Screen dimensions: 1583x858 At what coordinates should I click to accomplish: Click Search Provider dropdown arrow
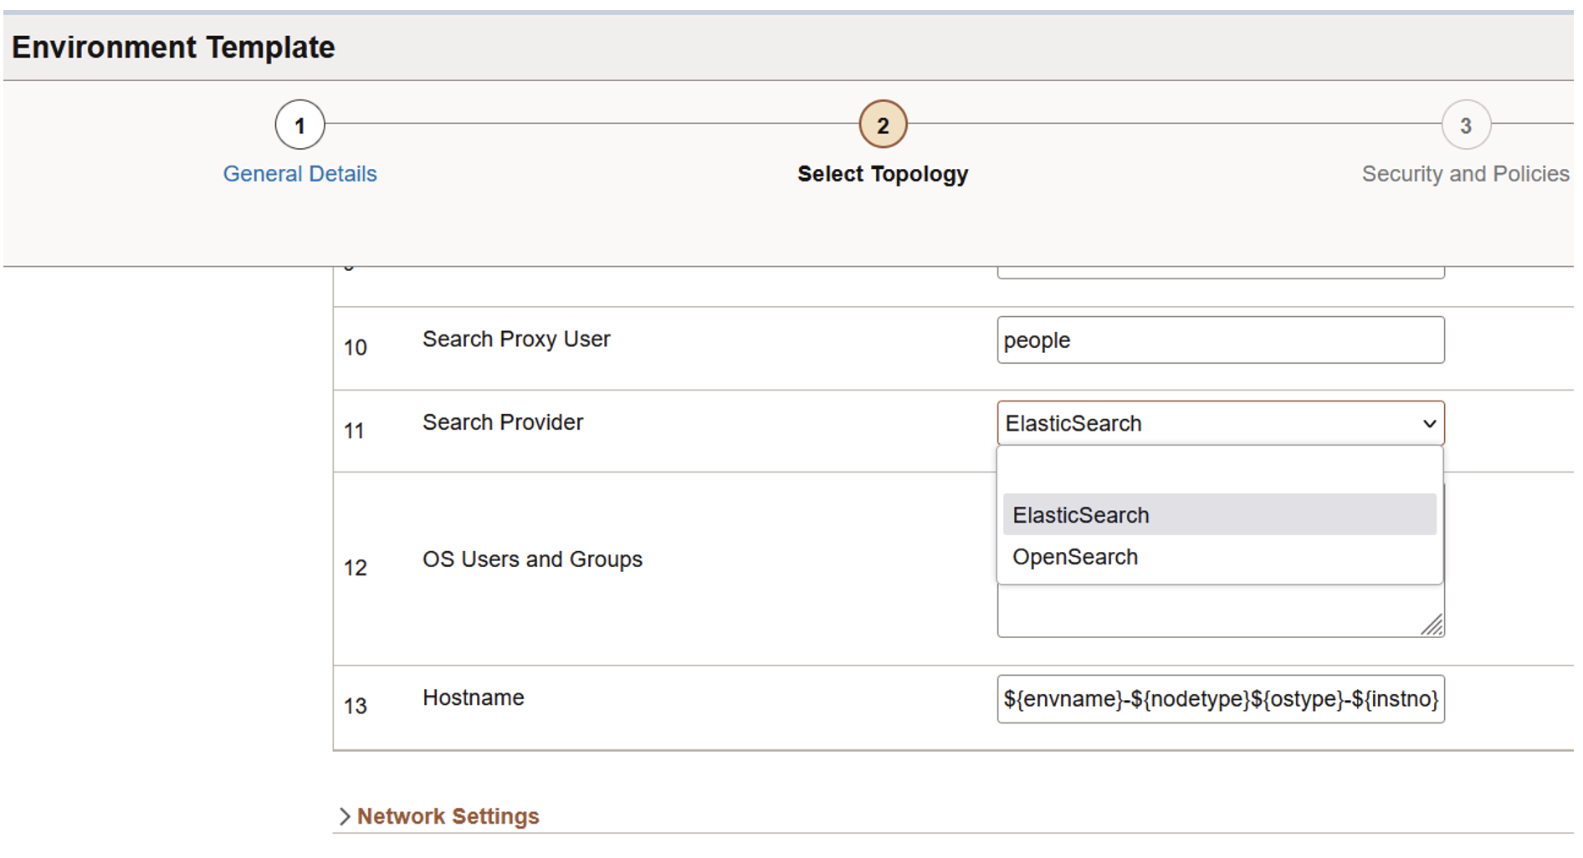point(1429,424)
